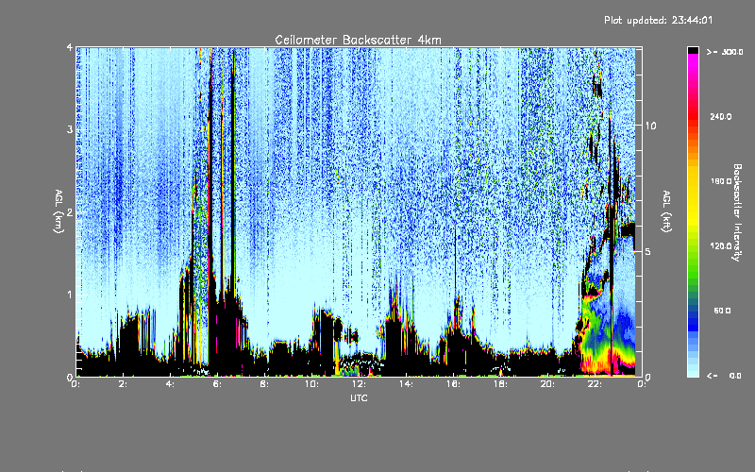Pick the green band of the colorbar
The height and width of the screenshot is (472, 755).
click(x=693, y=261)
